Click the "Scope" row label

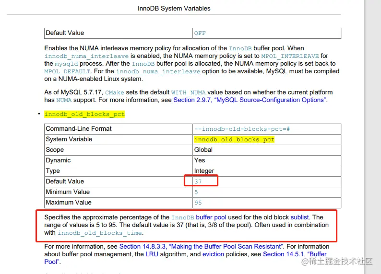(55, 150)
